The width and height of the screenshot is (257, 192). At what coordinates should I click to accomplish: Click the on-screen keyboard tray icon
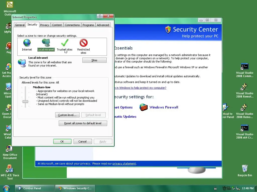point(215,188)
